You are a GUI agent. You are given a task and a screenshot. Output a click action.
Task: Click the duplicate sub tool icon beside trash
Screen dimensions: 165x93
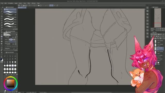click(x=15, y=29)
